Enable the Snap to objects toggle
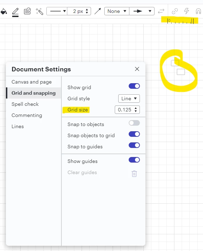This screenshot has height=251, width=203. [134, 123]
